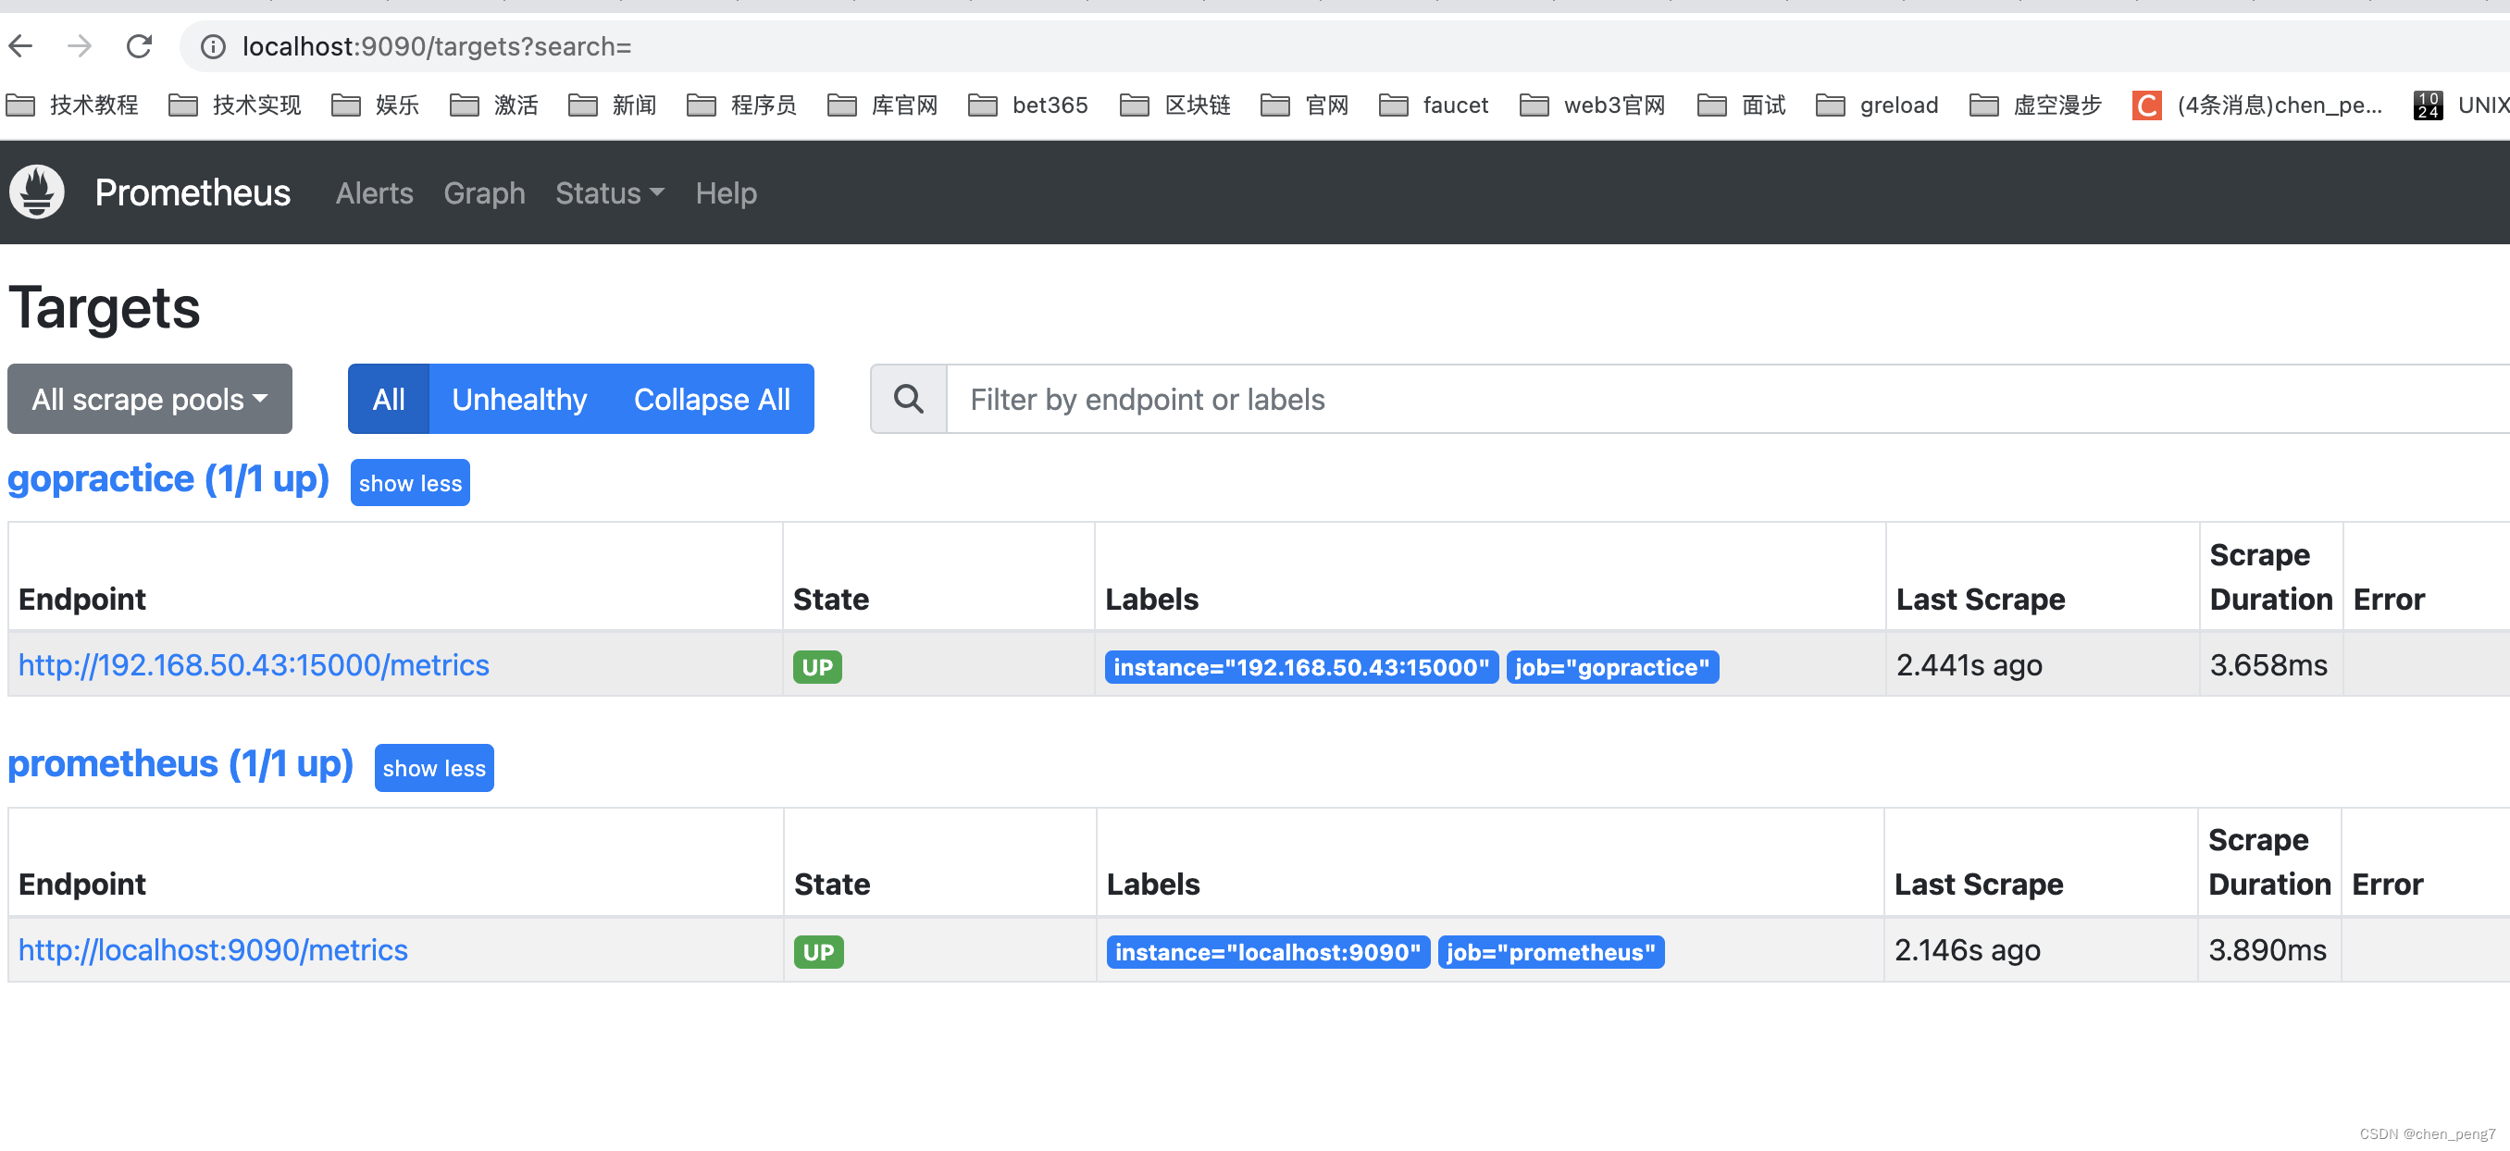Screen dimensions: 2510x1151
Task: Click the job="gopractice" label badge
Action: coord(1611,667)
